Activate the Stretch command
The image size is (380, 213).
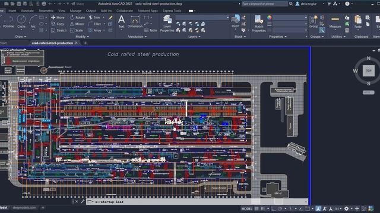coord(59,30)
